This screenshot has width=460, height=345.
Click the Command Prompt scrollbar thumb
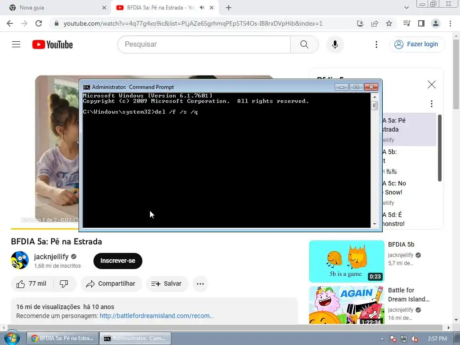374,105
